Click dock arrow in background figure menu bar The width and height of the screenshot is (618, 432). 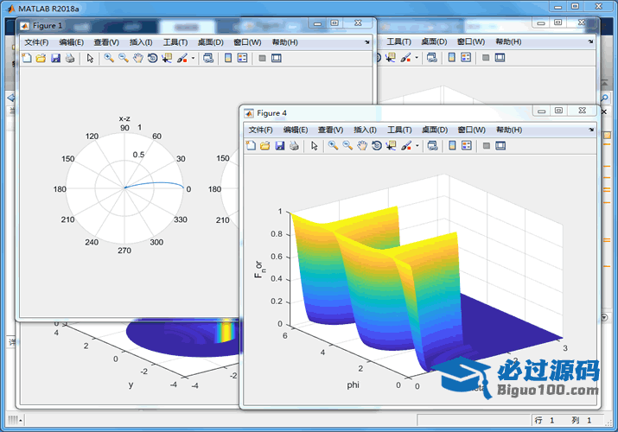(590, 41)
